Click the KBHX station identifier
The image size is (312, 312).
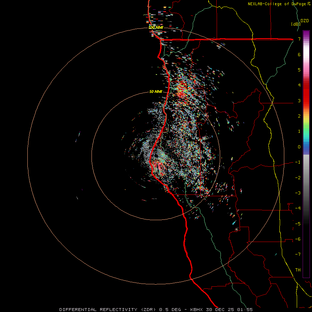pyautogui.click(x=197, y=310)
